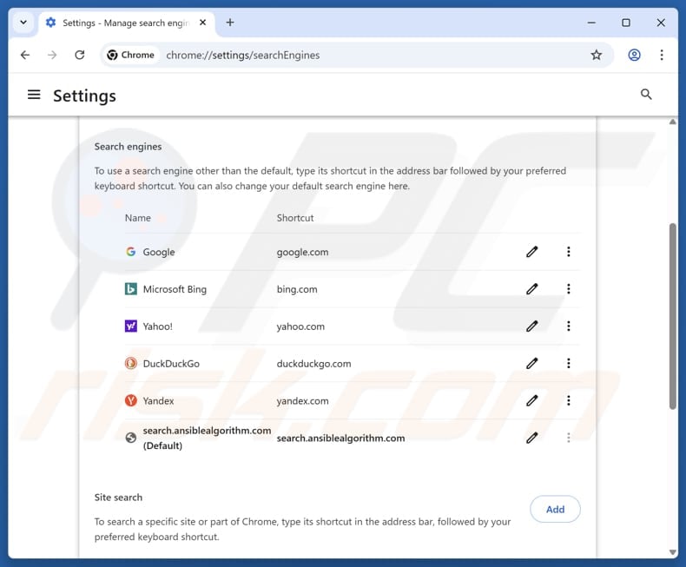Screen dimensions: 686x567
Task: Select the Settings - Manage search engines tab
Action: pos(126,23)
